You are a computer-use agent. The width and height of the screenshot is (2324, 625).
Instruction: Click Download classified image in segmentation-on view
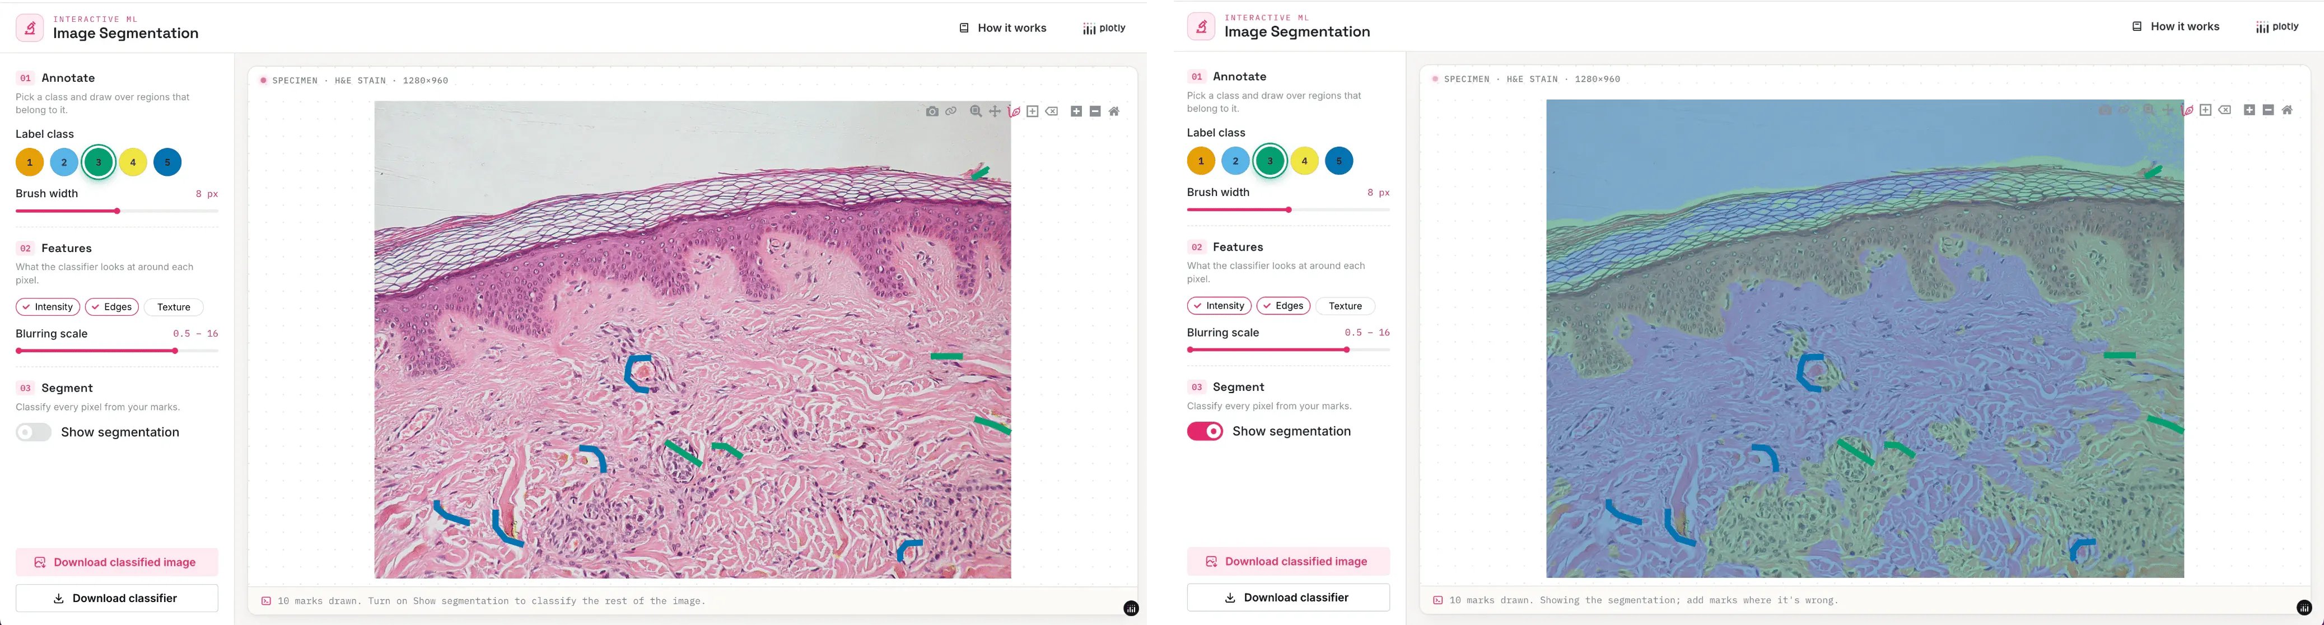click(1289, 561)
